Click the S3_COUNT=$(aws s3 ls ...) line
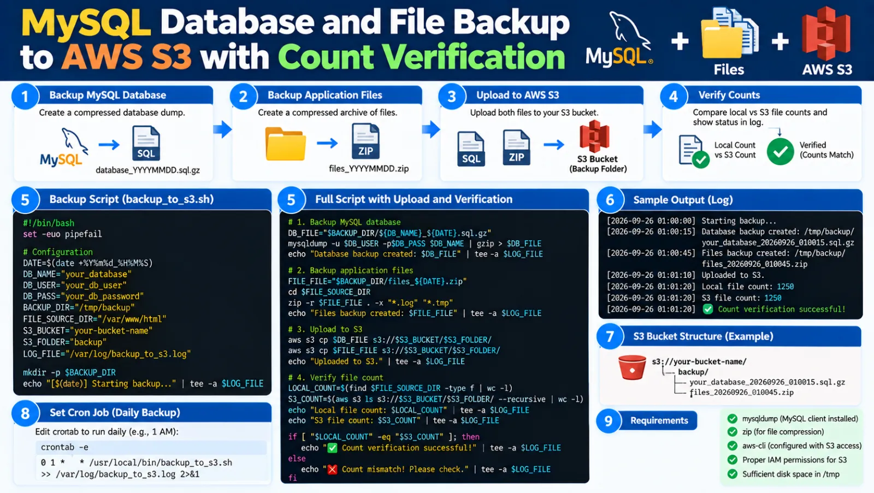874x493 pixels. tap(435, 399)
